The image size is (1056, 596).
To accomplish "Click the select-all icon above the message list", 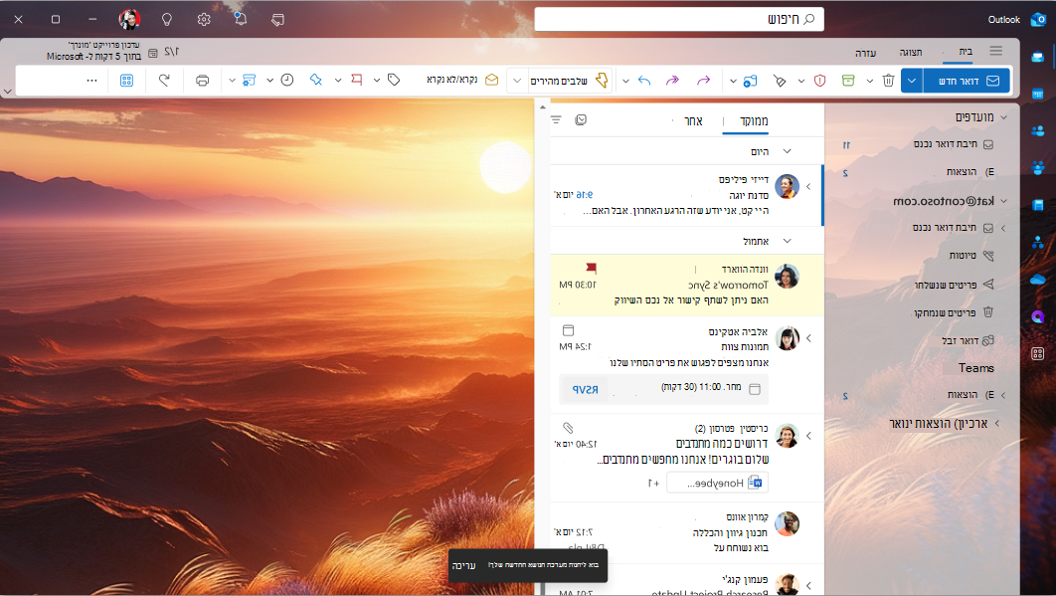I will coord(581,119).
